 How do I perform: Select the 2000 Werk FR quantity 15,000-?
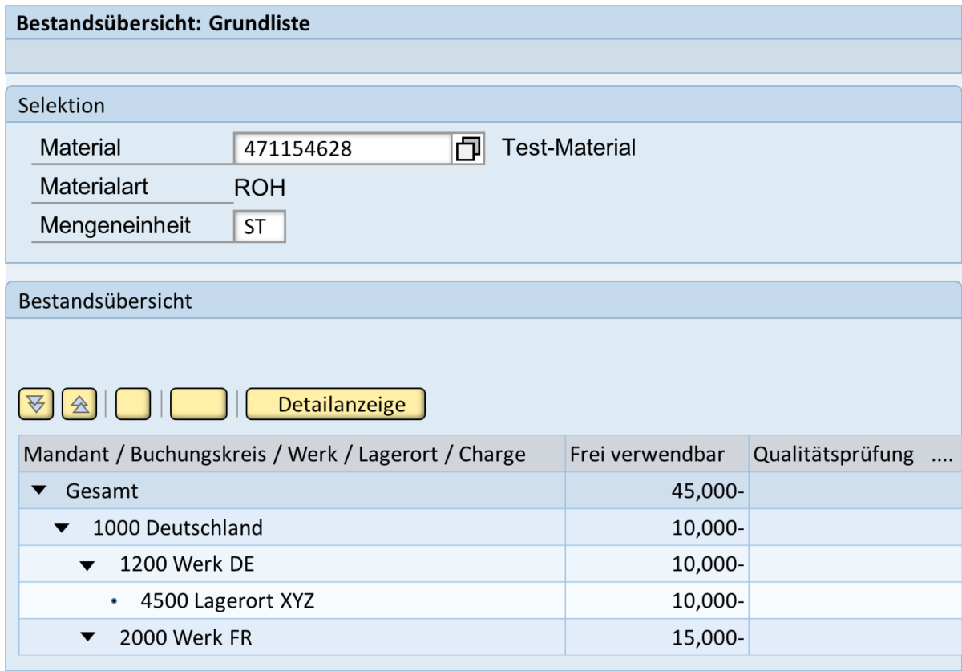pos(656,638)
